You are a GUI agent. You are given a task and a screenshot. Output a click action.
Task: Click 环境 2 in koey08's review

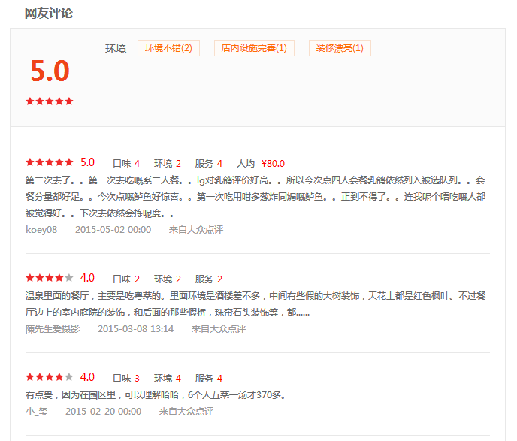168,164
